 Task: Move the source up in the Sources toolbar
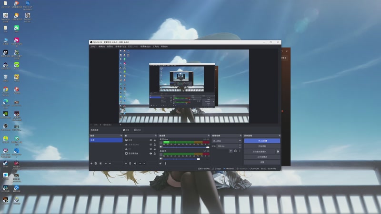point(140,164)
